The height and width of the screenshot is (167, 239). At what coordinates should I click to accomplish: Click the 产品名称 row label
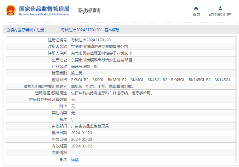pos(59,67)
